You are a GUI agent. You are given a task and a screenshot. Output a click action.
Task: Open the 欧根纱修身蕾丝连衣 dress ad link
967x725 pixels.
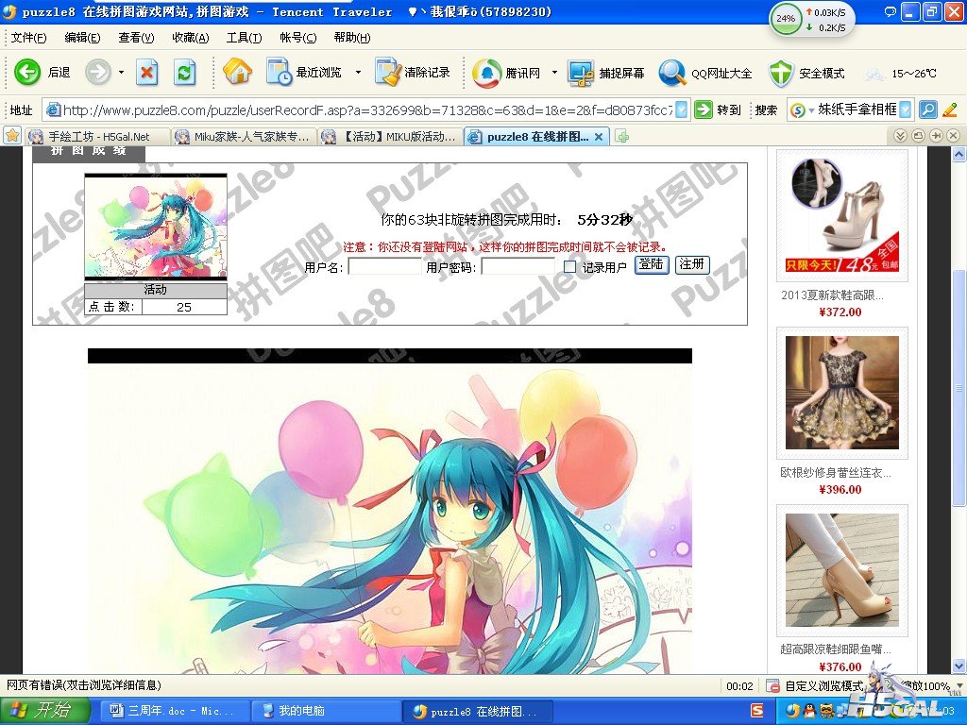836,473
